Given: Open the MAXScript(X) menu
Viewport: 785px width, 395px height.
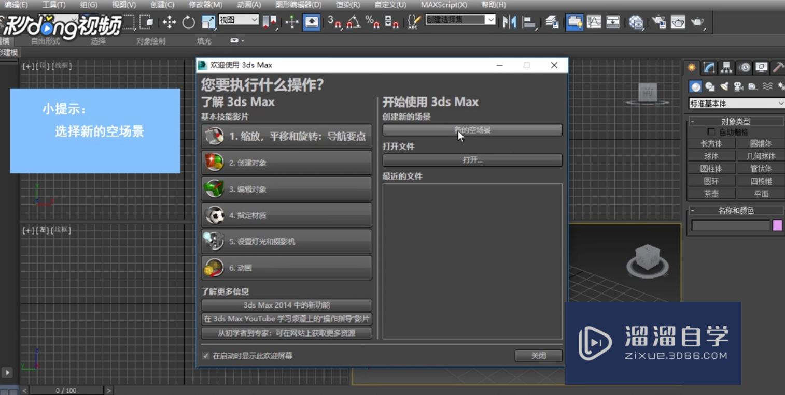Looking at the screenshot, I should click(443, 5).
